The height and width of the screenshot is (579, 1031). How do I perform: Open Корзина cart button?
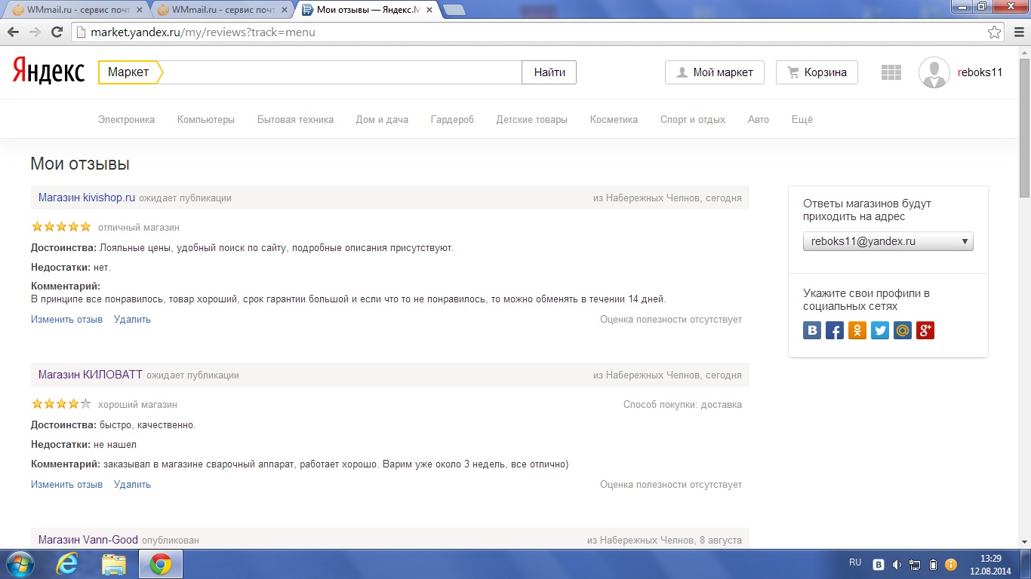(817, 72)
